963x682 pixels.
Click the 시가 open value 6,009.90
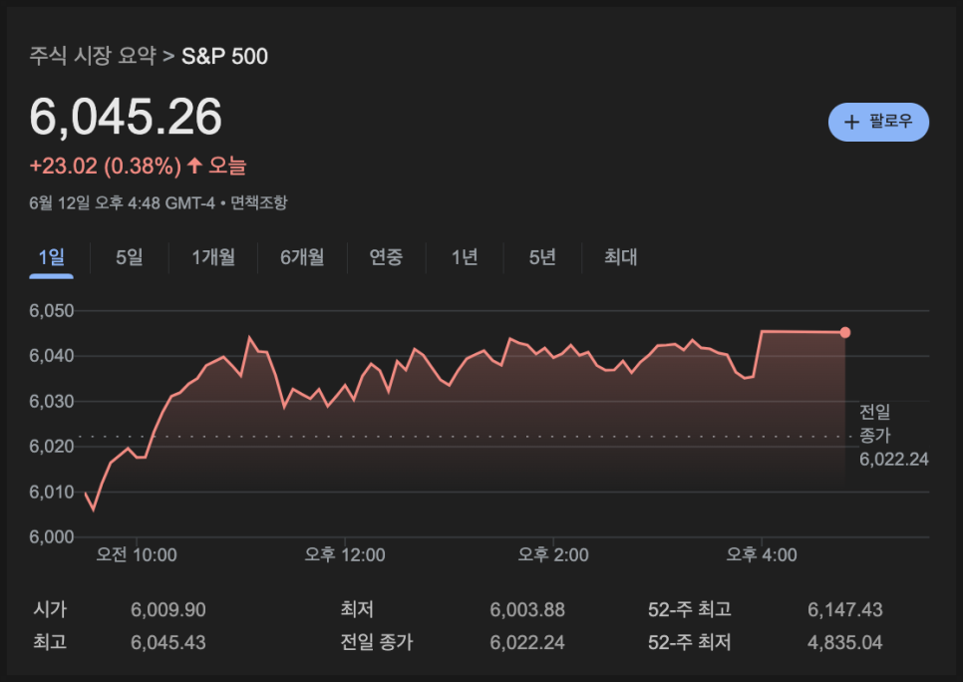click(168, 609)
